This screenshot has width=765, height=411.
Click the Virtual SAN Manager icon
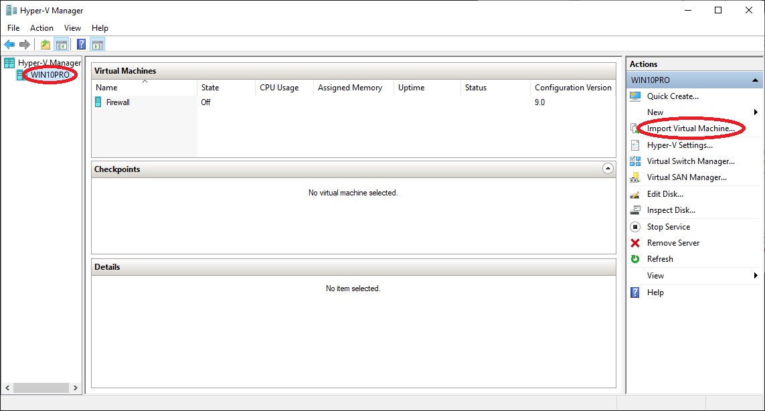635,177
